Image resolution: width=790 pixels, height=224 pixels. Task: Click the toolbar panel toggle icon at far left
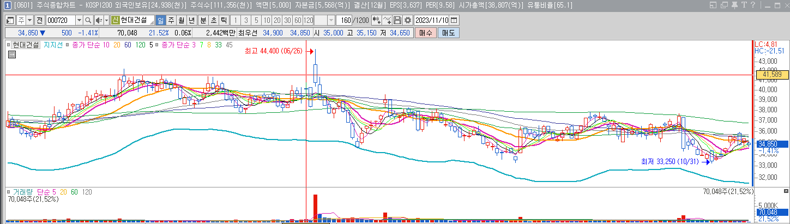coord(10,20)
